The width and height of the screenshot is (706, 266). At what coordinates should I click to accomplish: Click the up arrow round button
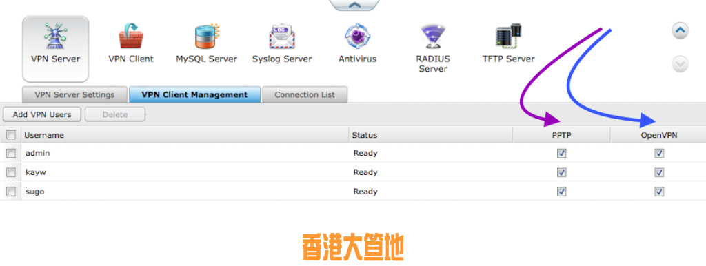click(680, 31)
